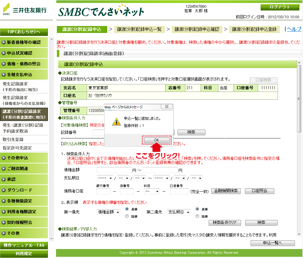Click the content pane scroll down arrow
Viewport: 303px width, 258px height.
point(299,234)
